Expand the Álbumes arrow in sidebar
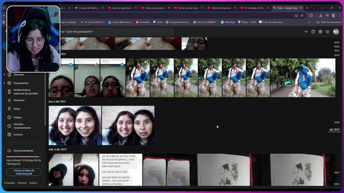Viewport: 344px width, 193px height. (x=4, y=75)
